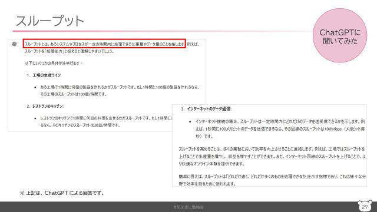Click the heading 工場の生産ライン
The width and height of the screenshot is (377, 212).
(x=47, y=75)
